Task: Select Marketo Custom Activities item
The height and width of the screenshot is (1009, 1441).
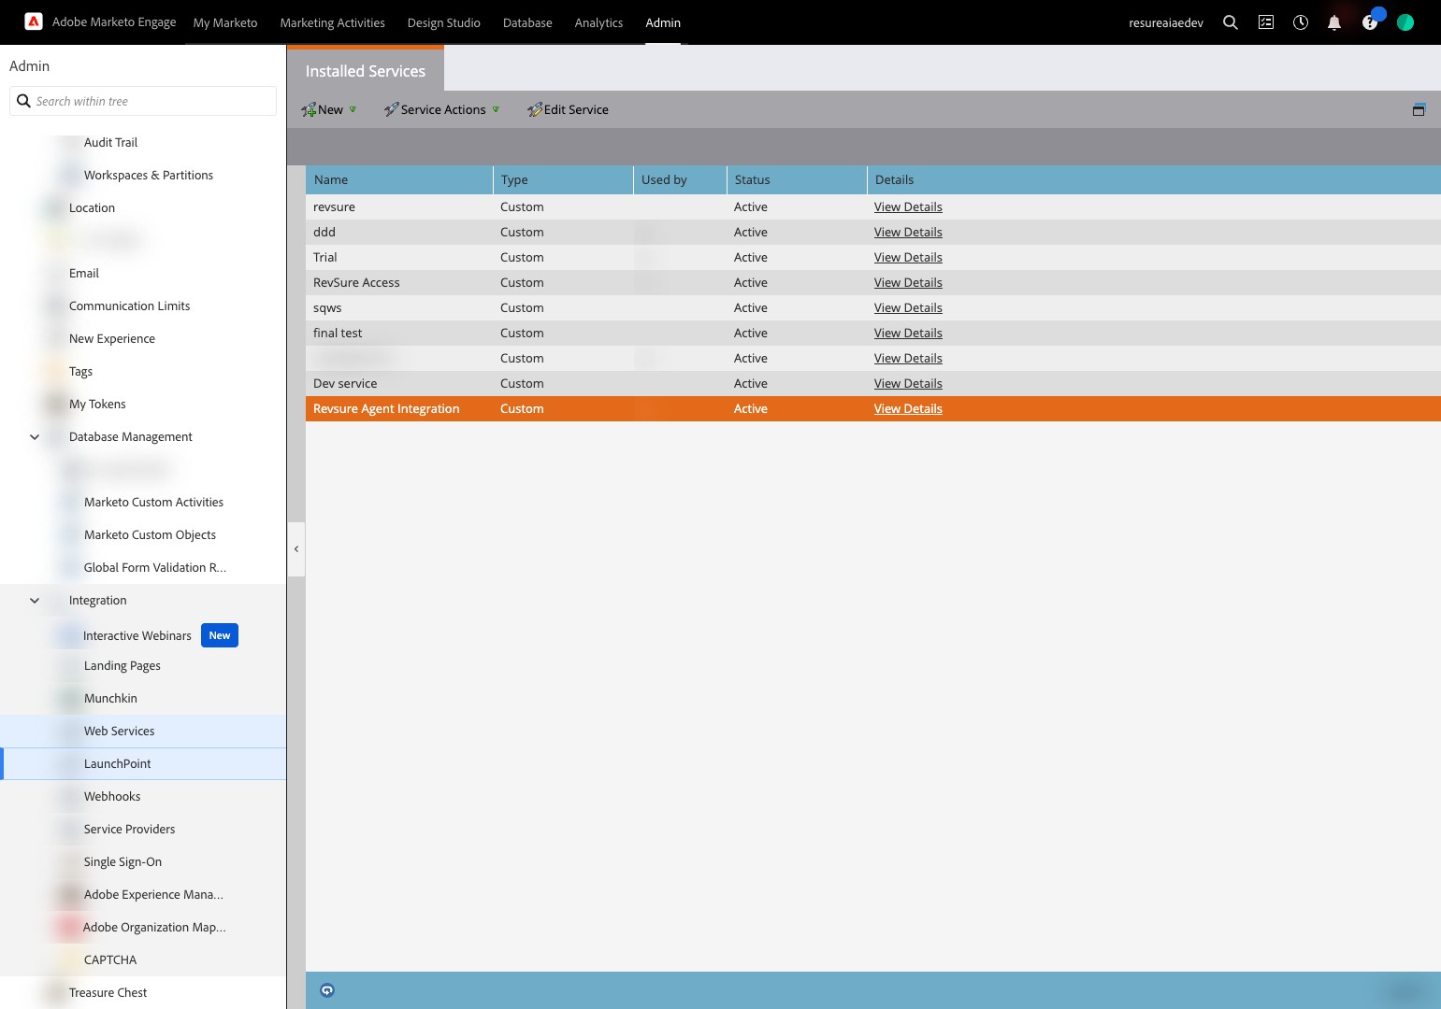Action: pos(153,502)
